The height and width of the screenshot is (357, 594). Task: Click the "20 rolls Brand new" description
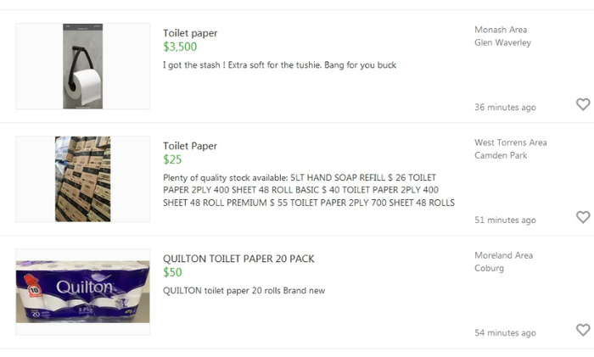244,291
